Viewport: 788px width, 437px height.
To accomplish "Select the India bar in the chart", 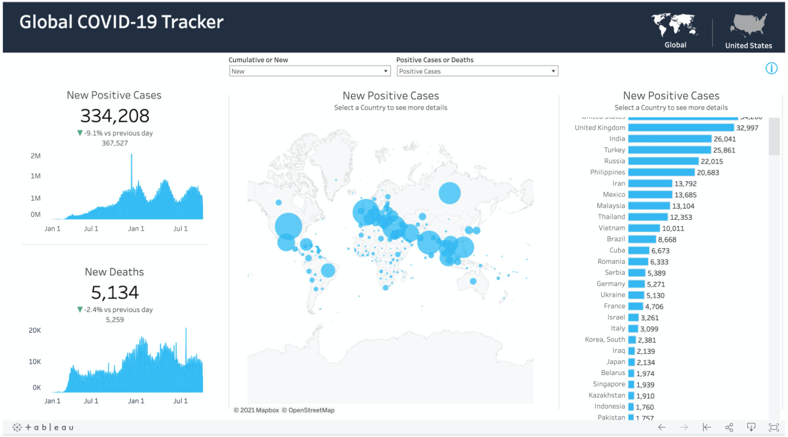I will (x=669, y=139).
